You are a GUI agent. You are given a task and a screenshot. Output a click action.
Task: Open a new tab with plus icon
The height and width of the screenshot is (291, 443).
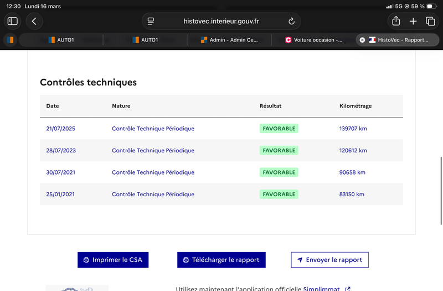tap(413, 21)
